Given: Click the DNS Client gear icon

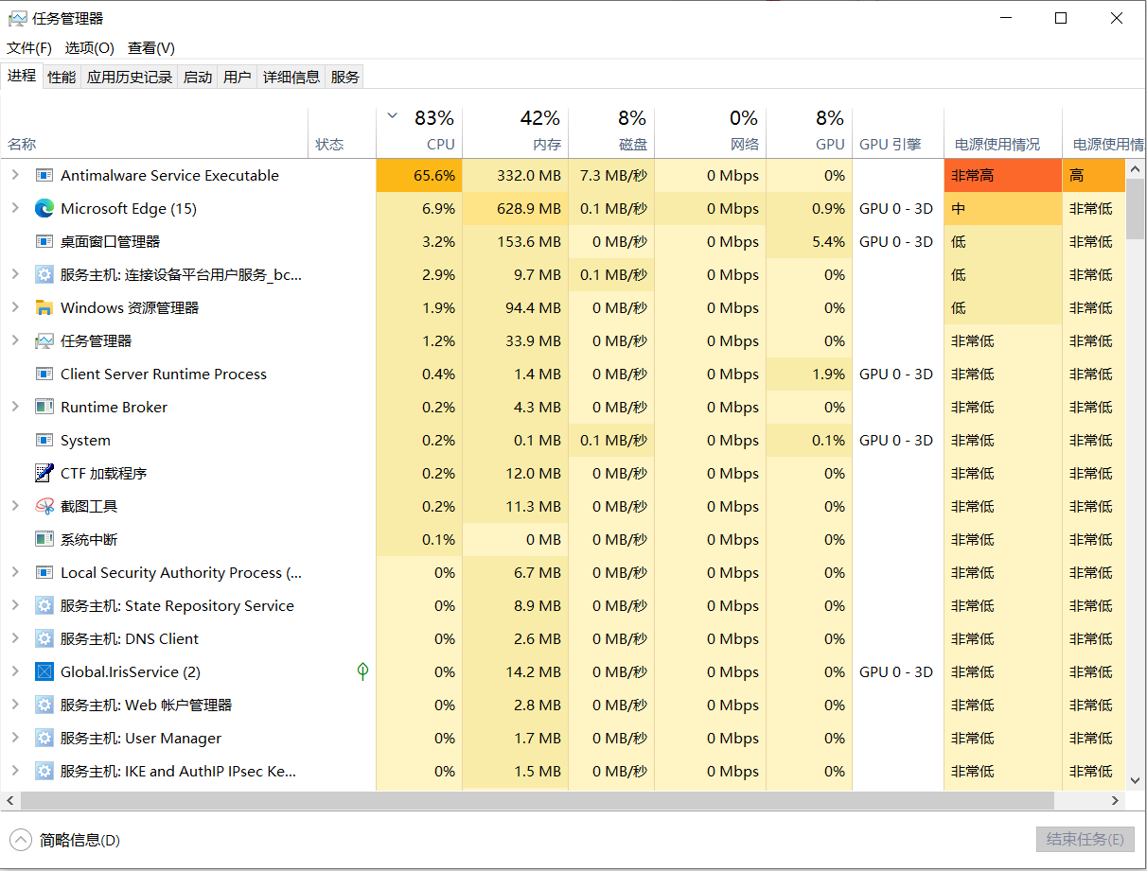Looking at the screenshot, I should click(x=44, y=638).
